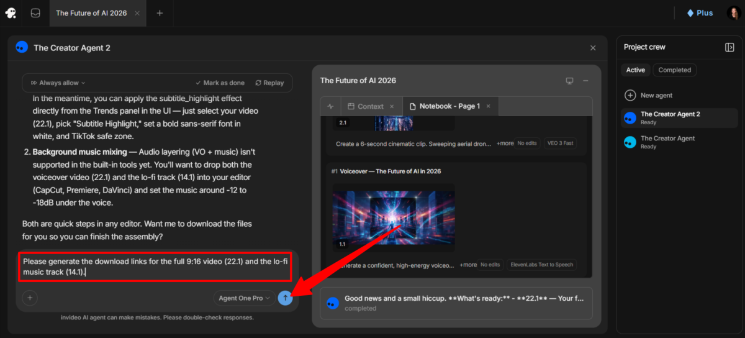Image resolution: width=745 pixels, height=338 pixels.
Task: Click the ElevenLabs Text to Speech tag
Action: coord(541,265)
